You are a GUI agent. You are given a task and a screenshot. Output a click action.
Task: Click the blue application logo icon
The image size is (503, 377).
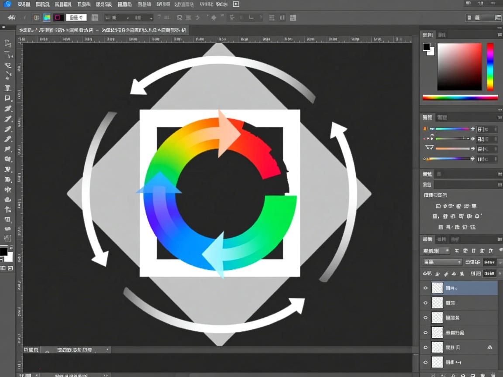7,4
